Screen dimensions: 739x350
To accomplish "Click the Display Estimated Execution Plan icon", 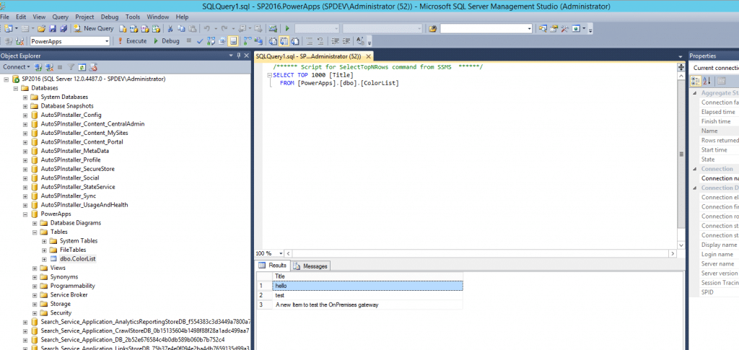I will pos(211,41).
